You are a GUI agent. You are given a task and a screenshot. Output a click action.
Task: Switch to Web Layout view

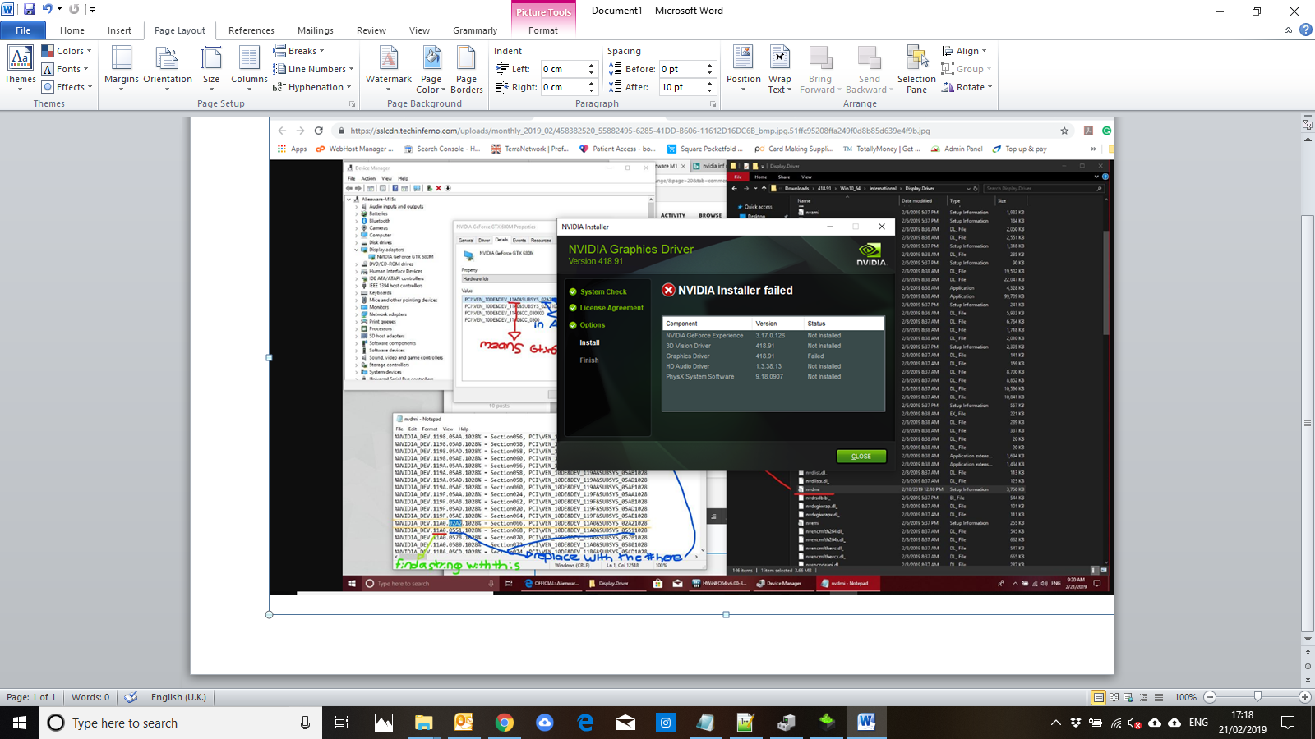pyautogui.click(x=1129, y=697)
